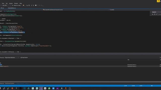The image size is (161, 90).
Task: Open the Maya taskbar icon
Action: coord(37,88)
